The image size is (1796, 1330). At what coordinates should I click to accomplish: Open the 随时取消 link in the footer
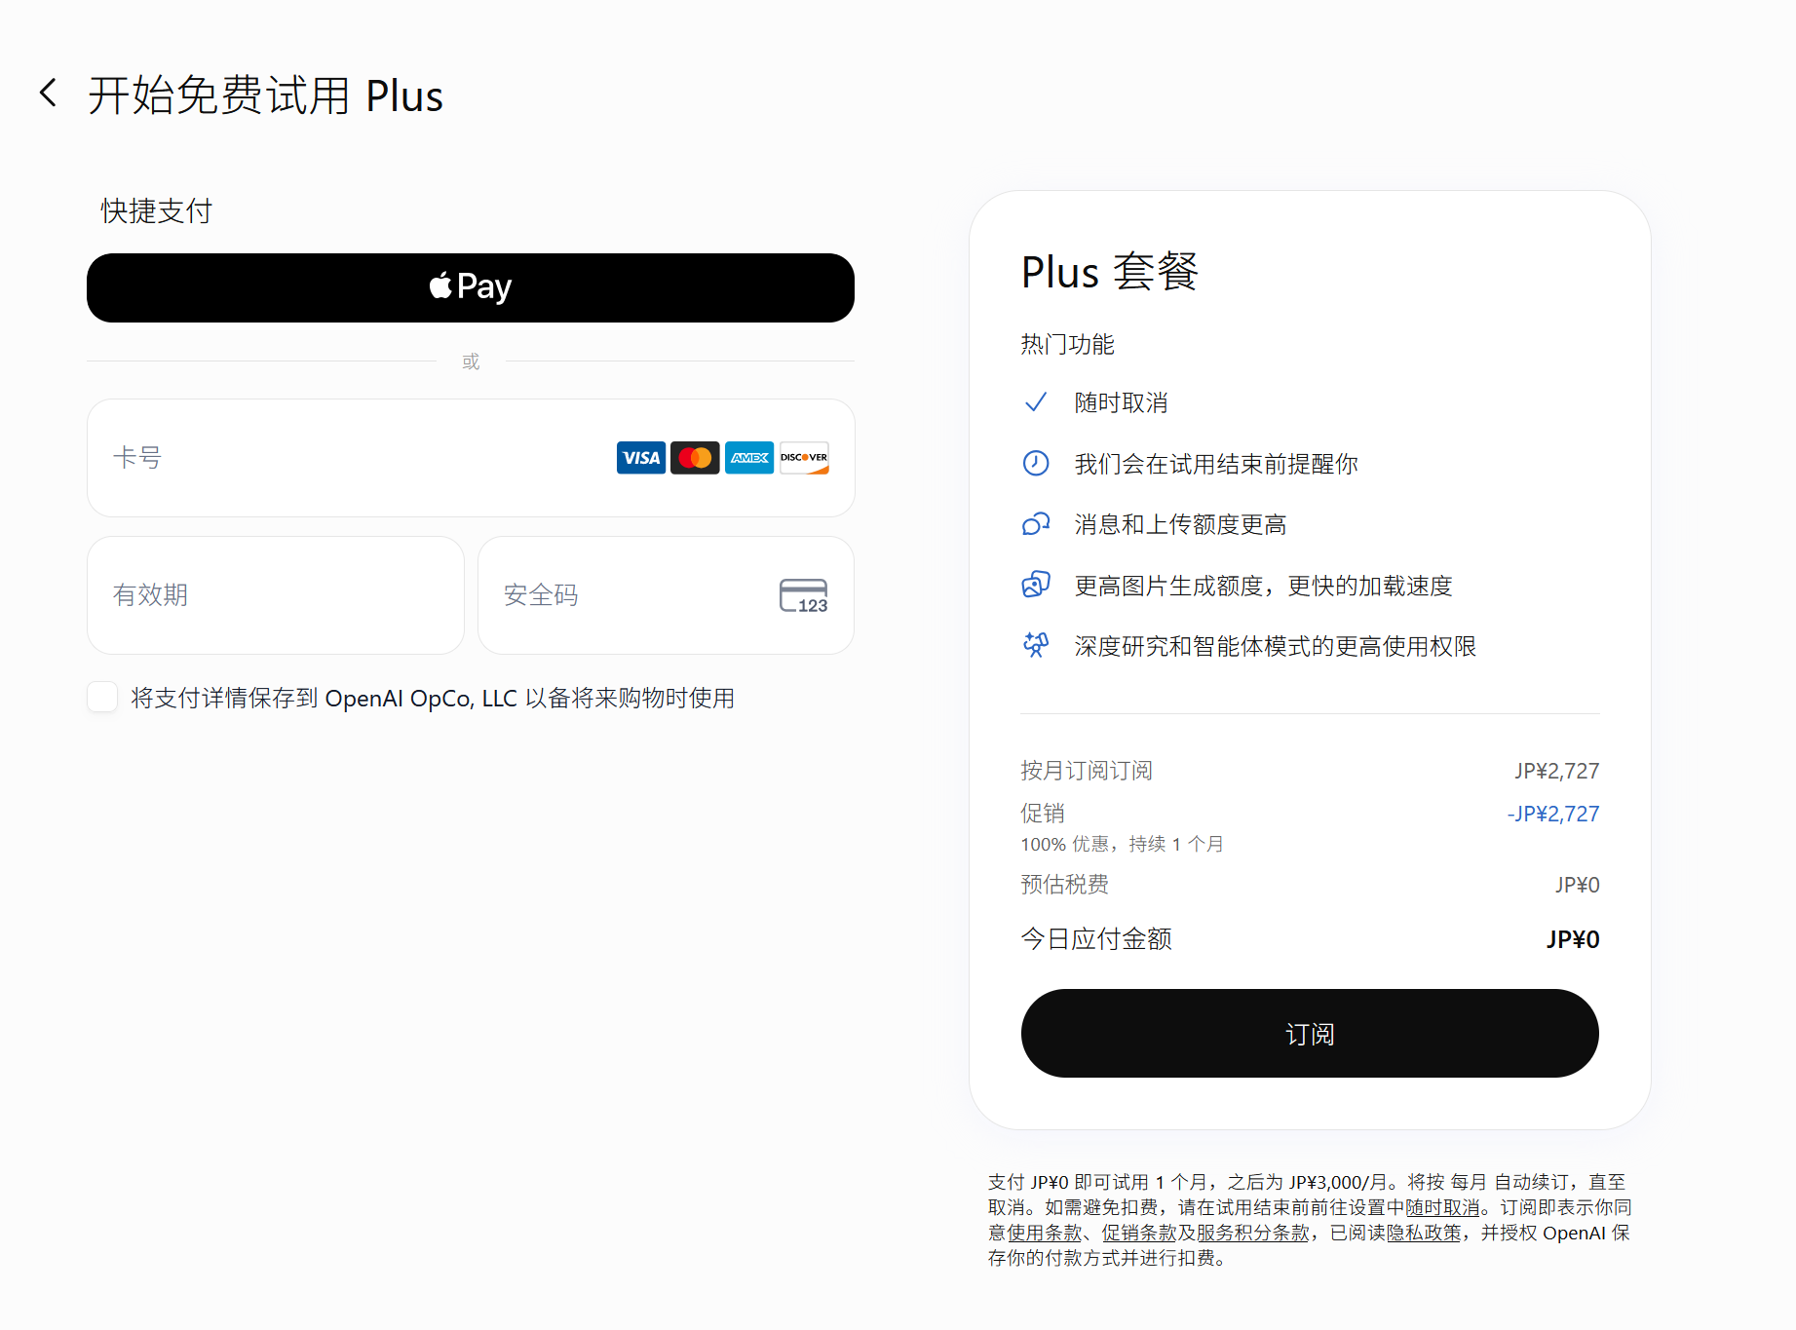(1442, 1207)
